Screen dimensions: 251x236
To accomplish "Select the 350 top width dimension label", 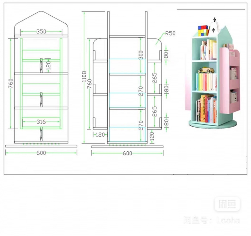I will click(x=41, y=32).
